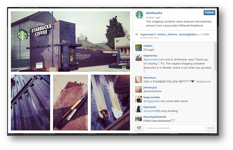Click the small heart icon next to likes
Screen dimensions: 233x150
137,35
